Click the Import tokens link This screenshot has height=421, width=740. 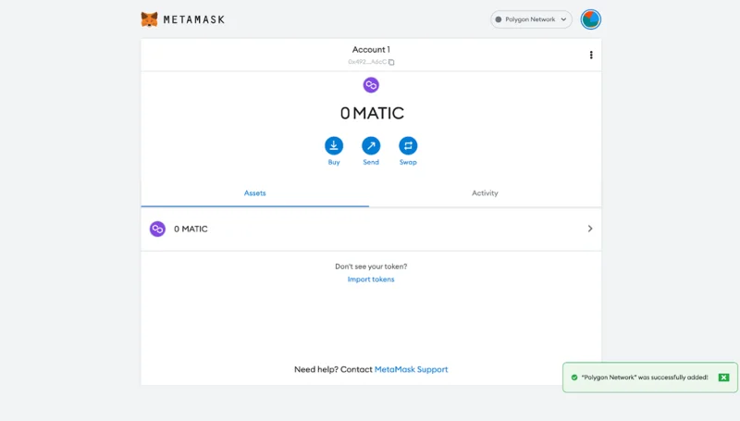pyautogui.click(x=371, y=279)
